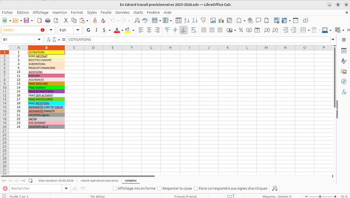Image resolution: width=350 pixels, height=198 pixels.
Task: Click the Save document icon
Action: click(26, 20)
